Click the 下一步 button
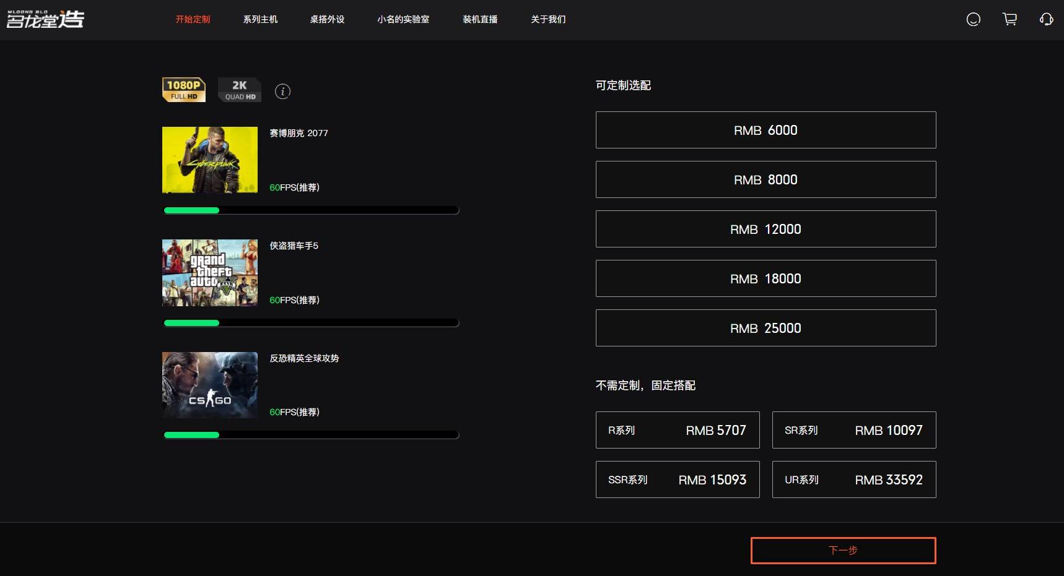 tap(843, 551)
